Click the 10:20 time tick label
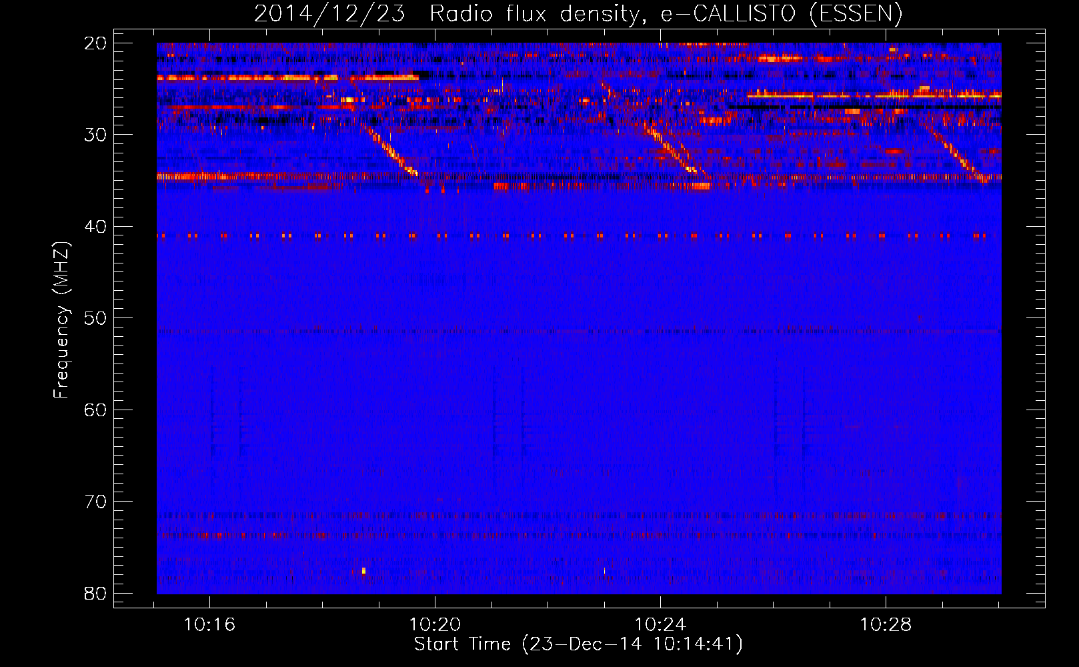 click(435, 625)
